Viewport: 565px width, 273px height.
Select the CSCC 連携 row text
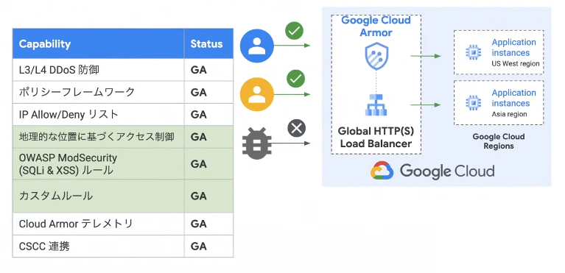click(x=44, y=247)
